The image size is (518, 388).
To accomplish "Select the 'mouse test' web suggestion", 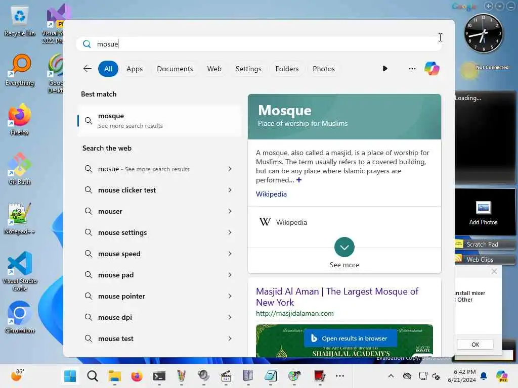I will [x=159, y=338].
